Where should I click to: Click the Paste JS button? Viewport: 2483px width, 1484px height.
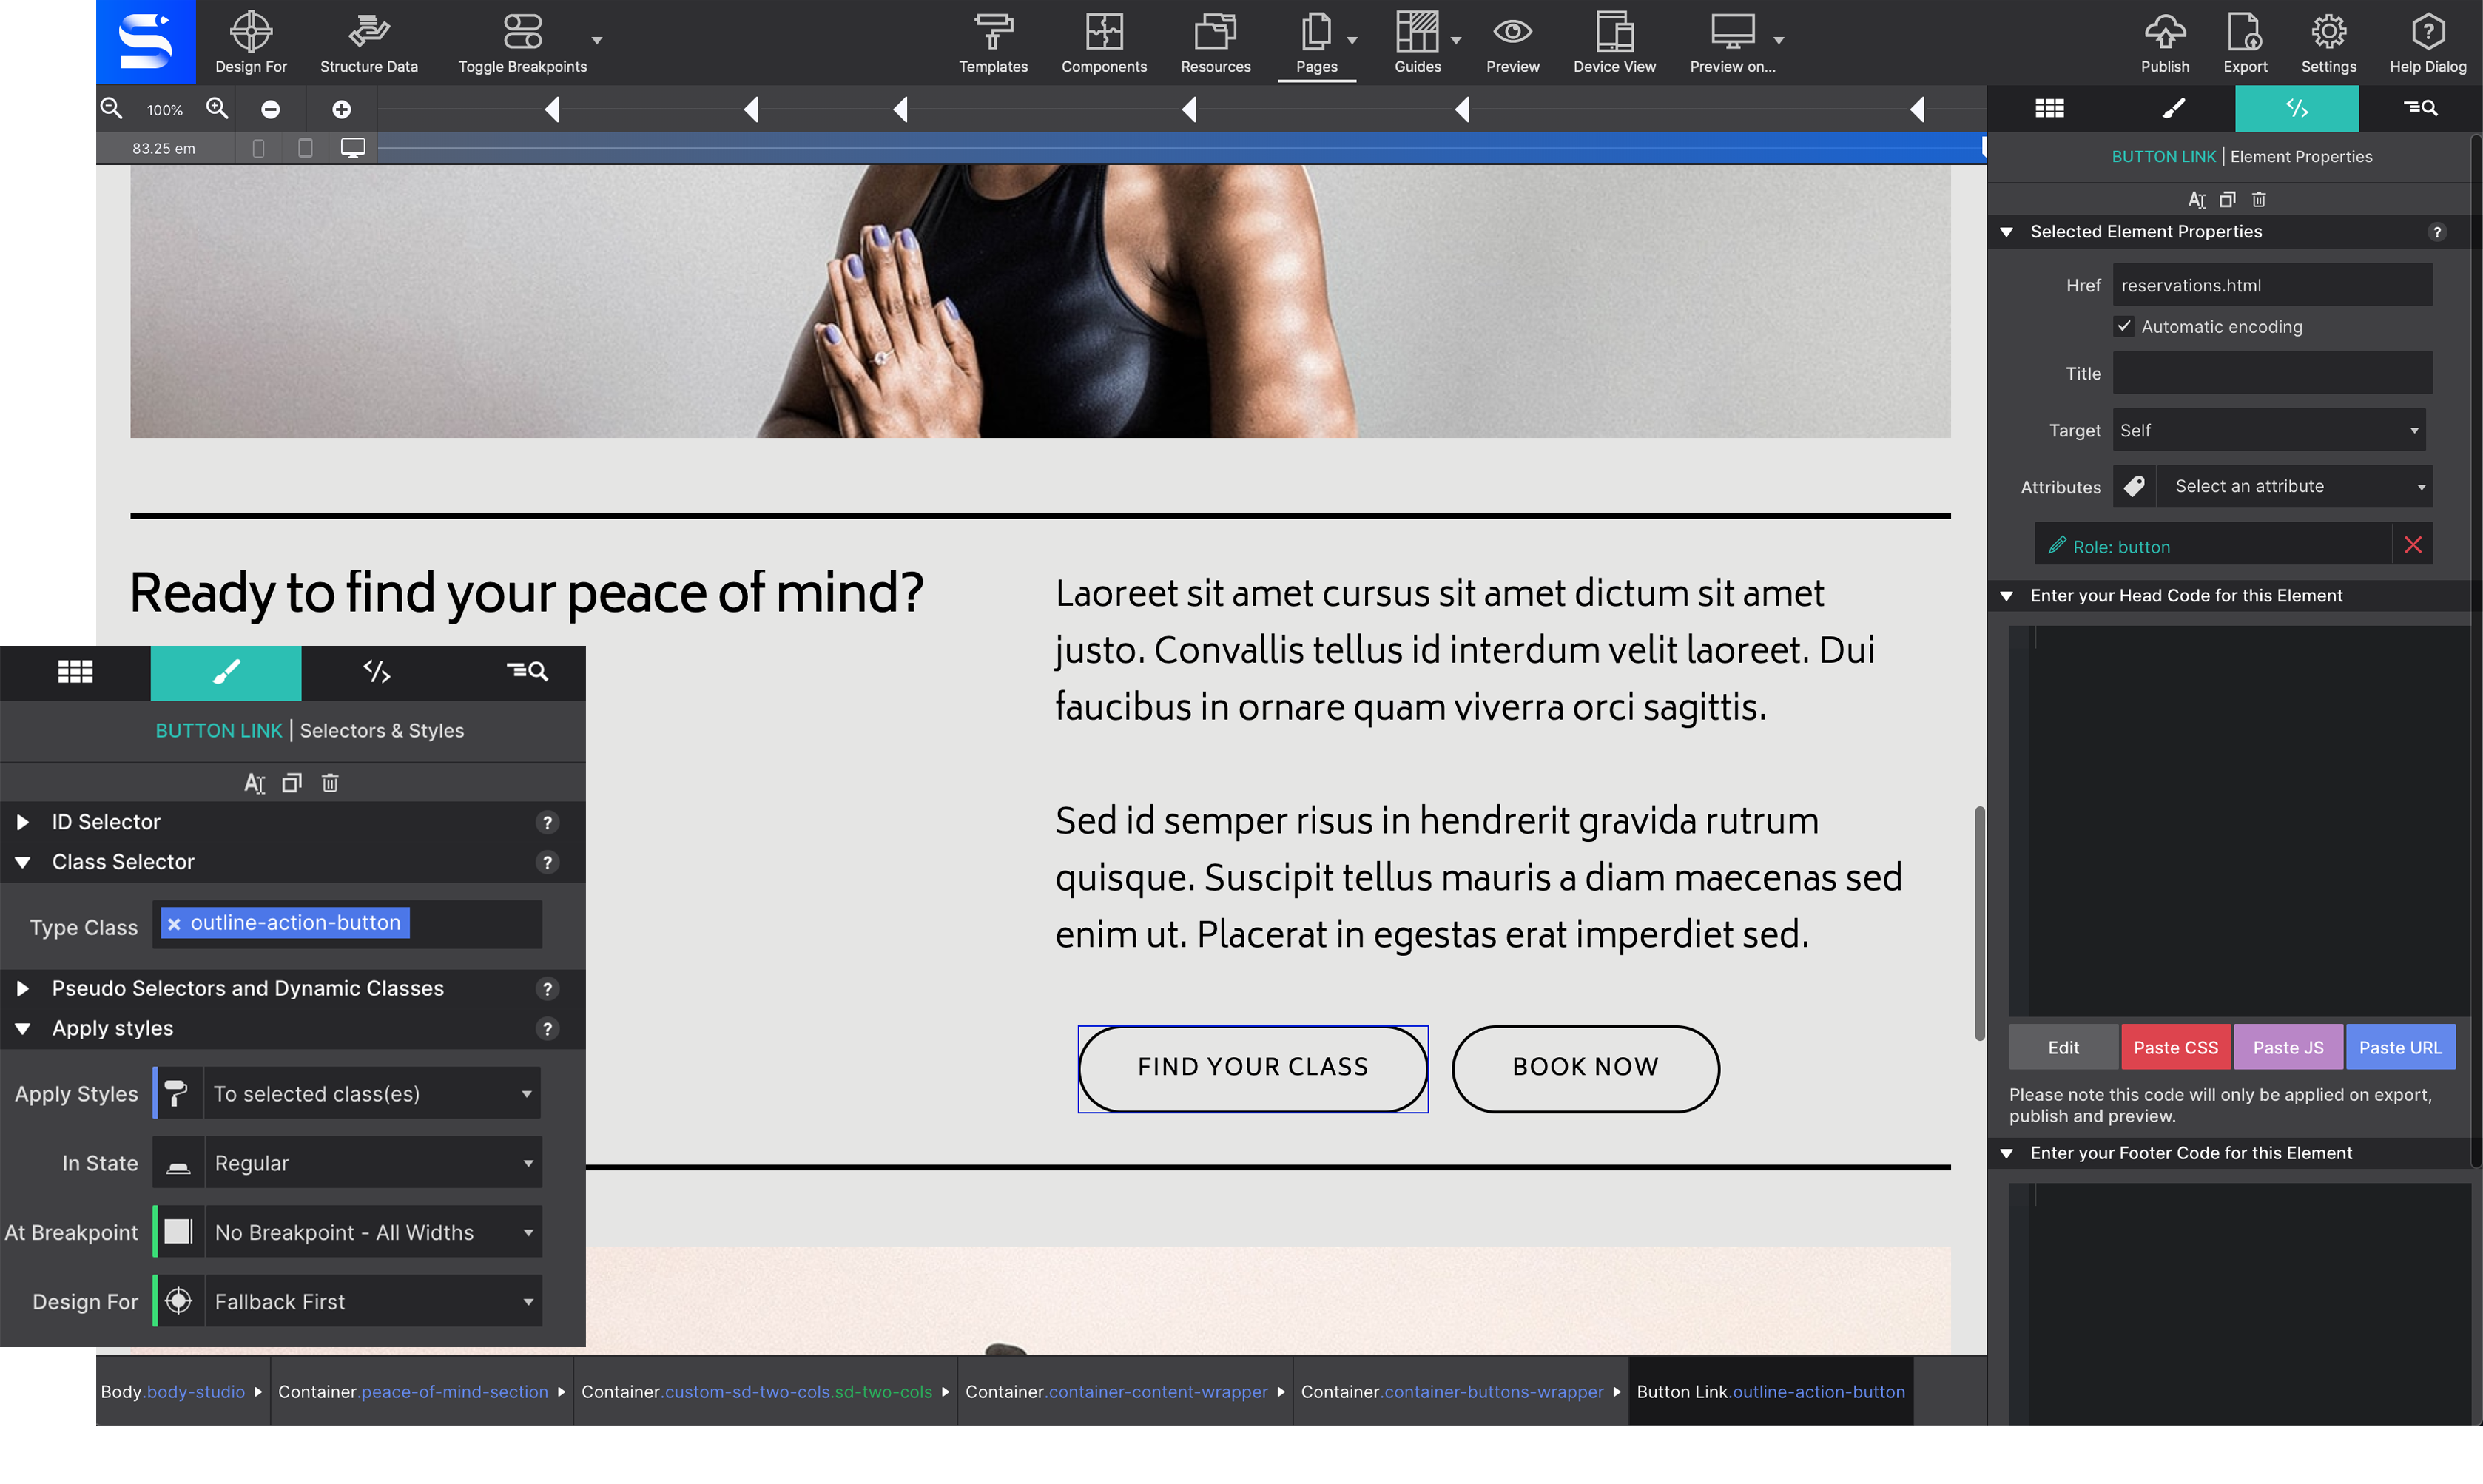click(x=2288, y=1047)
